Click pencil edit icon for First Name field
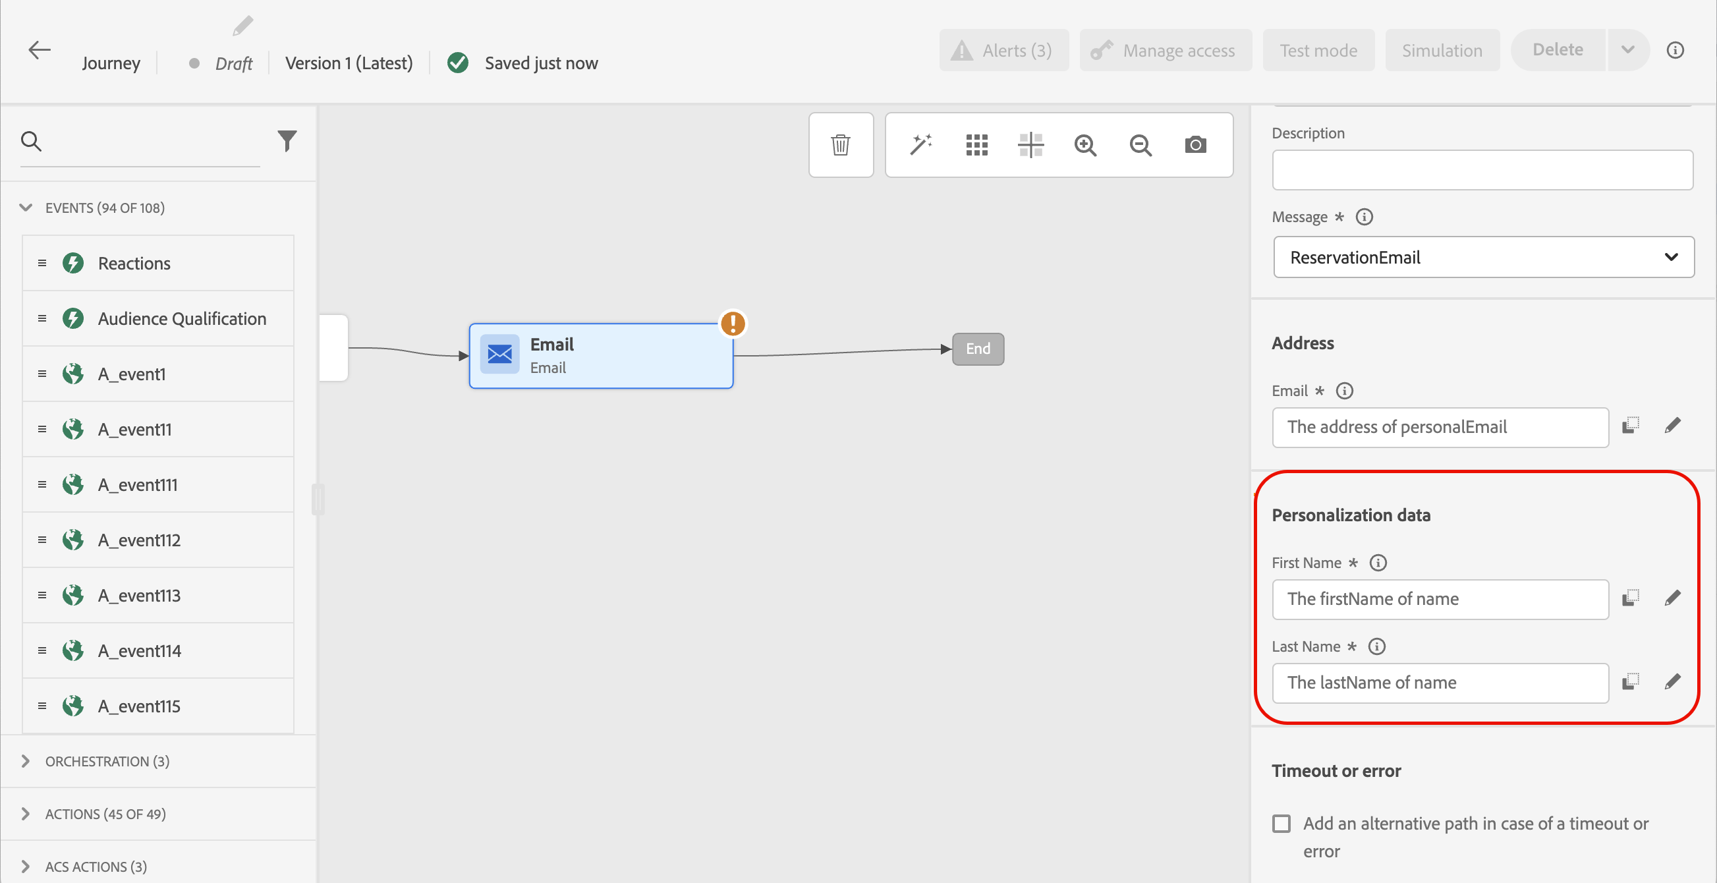 (x=1672, y=598)
